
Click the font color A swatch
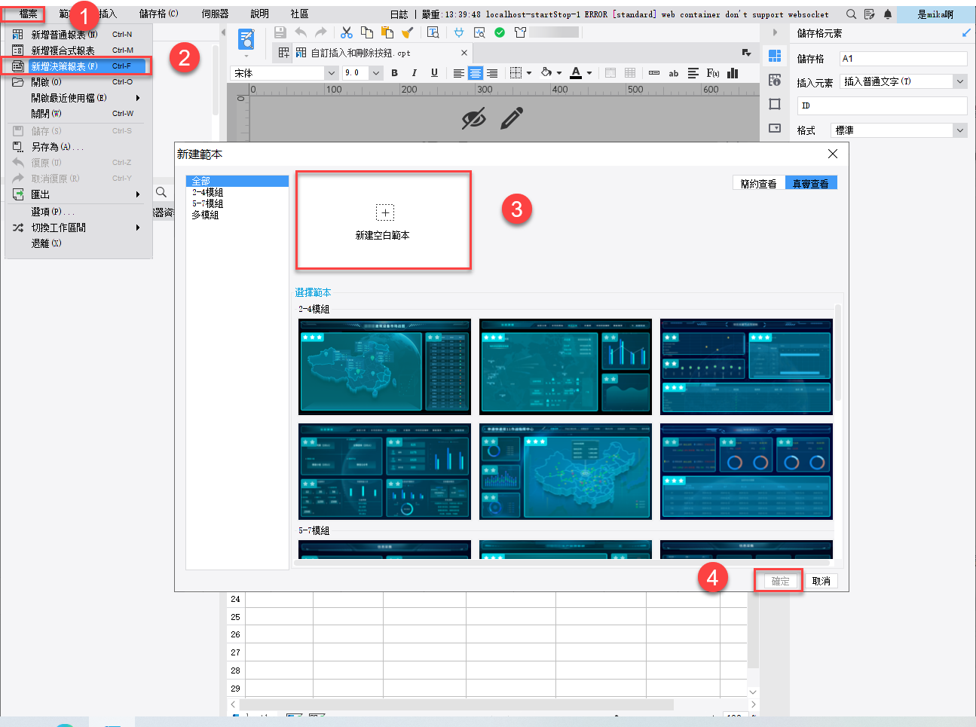tap(576, 73)
